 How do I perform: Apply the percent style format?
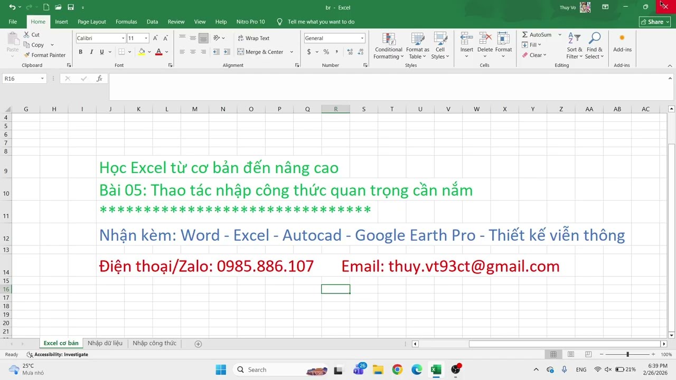pyautogui.click(x=326, y=52)
